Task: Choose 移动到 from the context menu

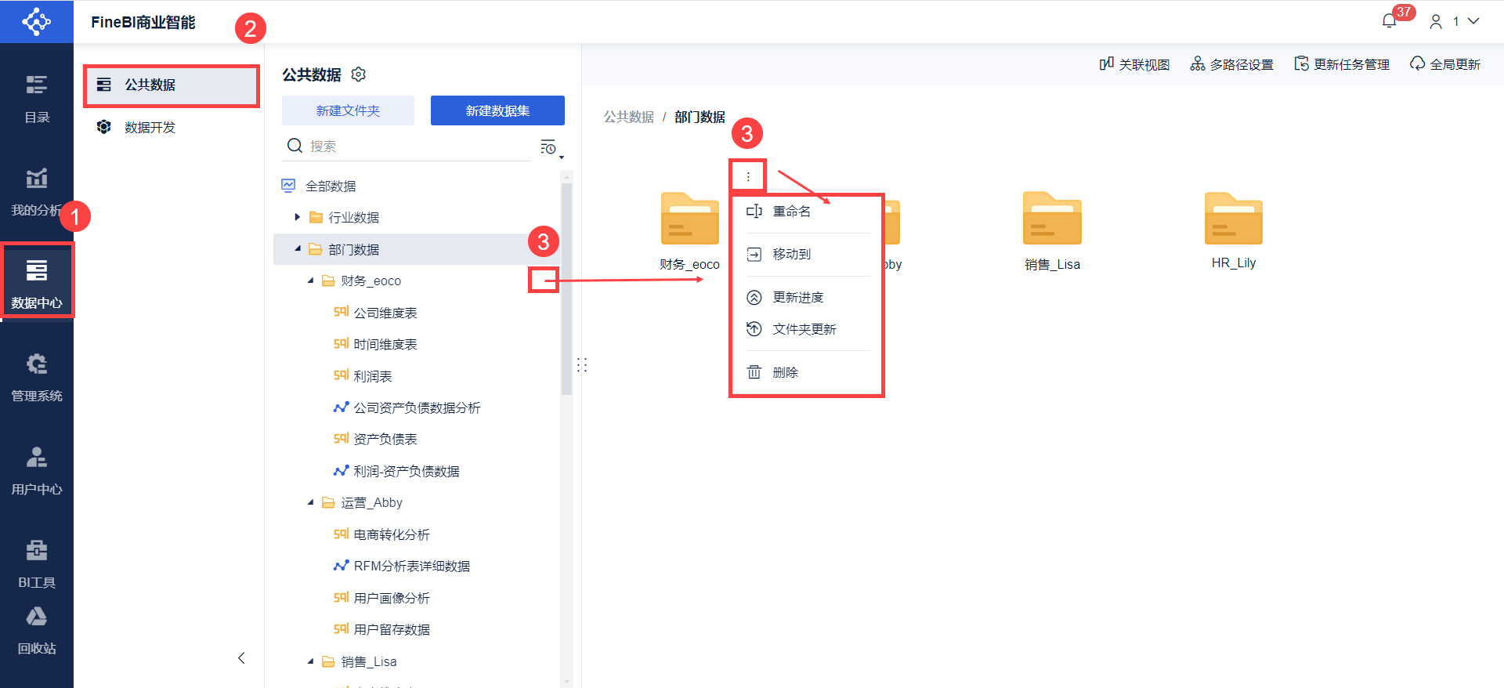Action: pos(806,254)
